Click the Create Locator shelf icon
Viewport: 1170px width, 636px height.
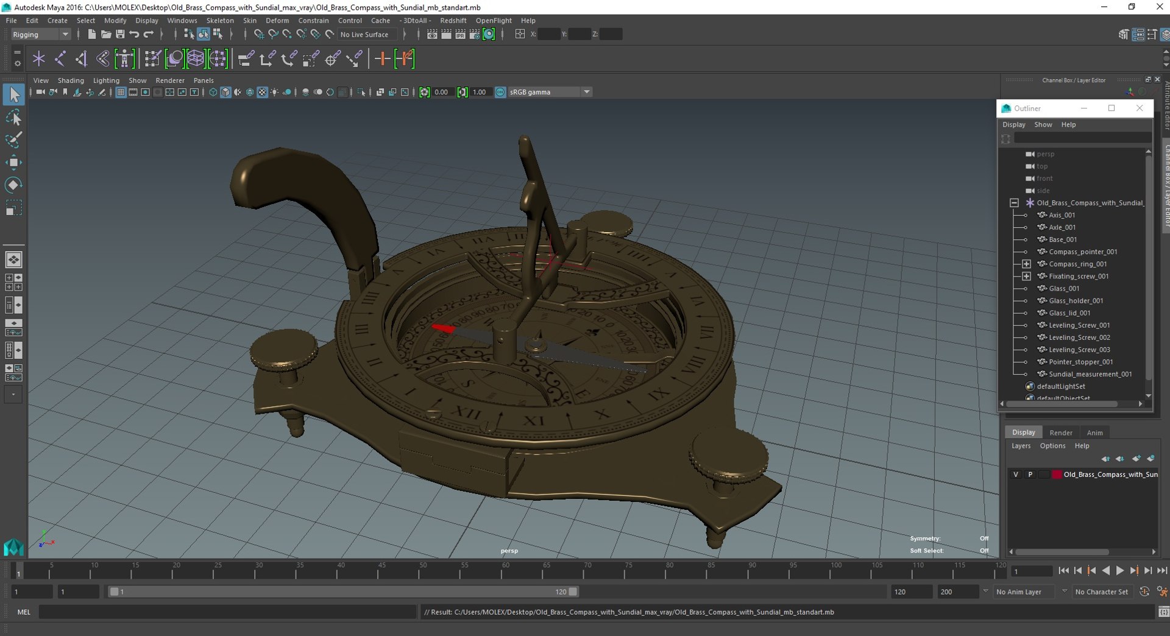click(39, 58)
